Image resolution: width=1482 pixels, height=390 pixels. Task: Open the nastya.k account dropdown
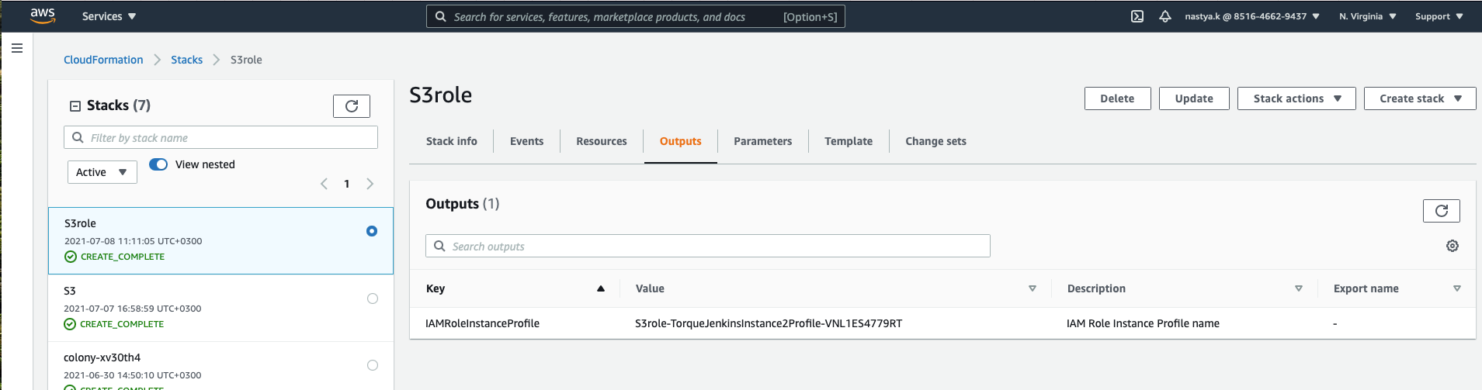click(1252, 16)
